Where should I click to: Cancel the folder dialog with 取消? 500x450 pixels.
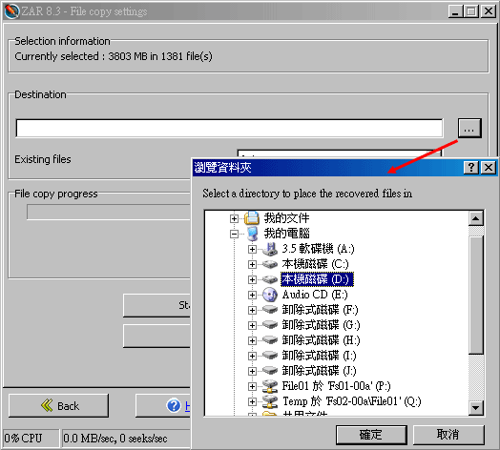[448, 435]
